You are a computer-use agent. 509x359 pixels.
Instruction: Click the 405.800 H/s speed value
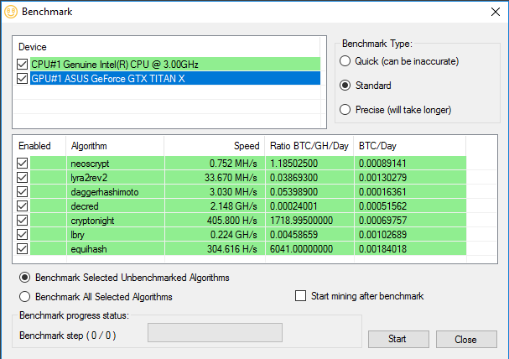click(x=231, y=221)
